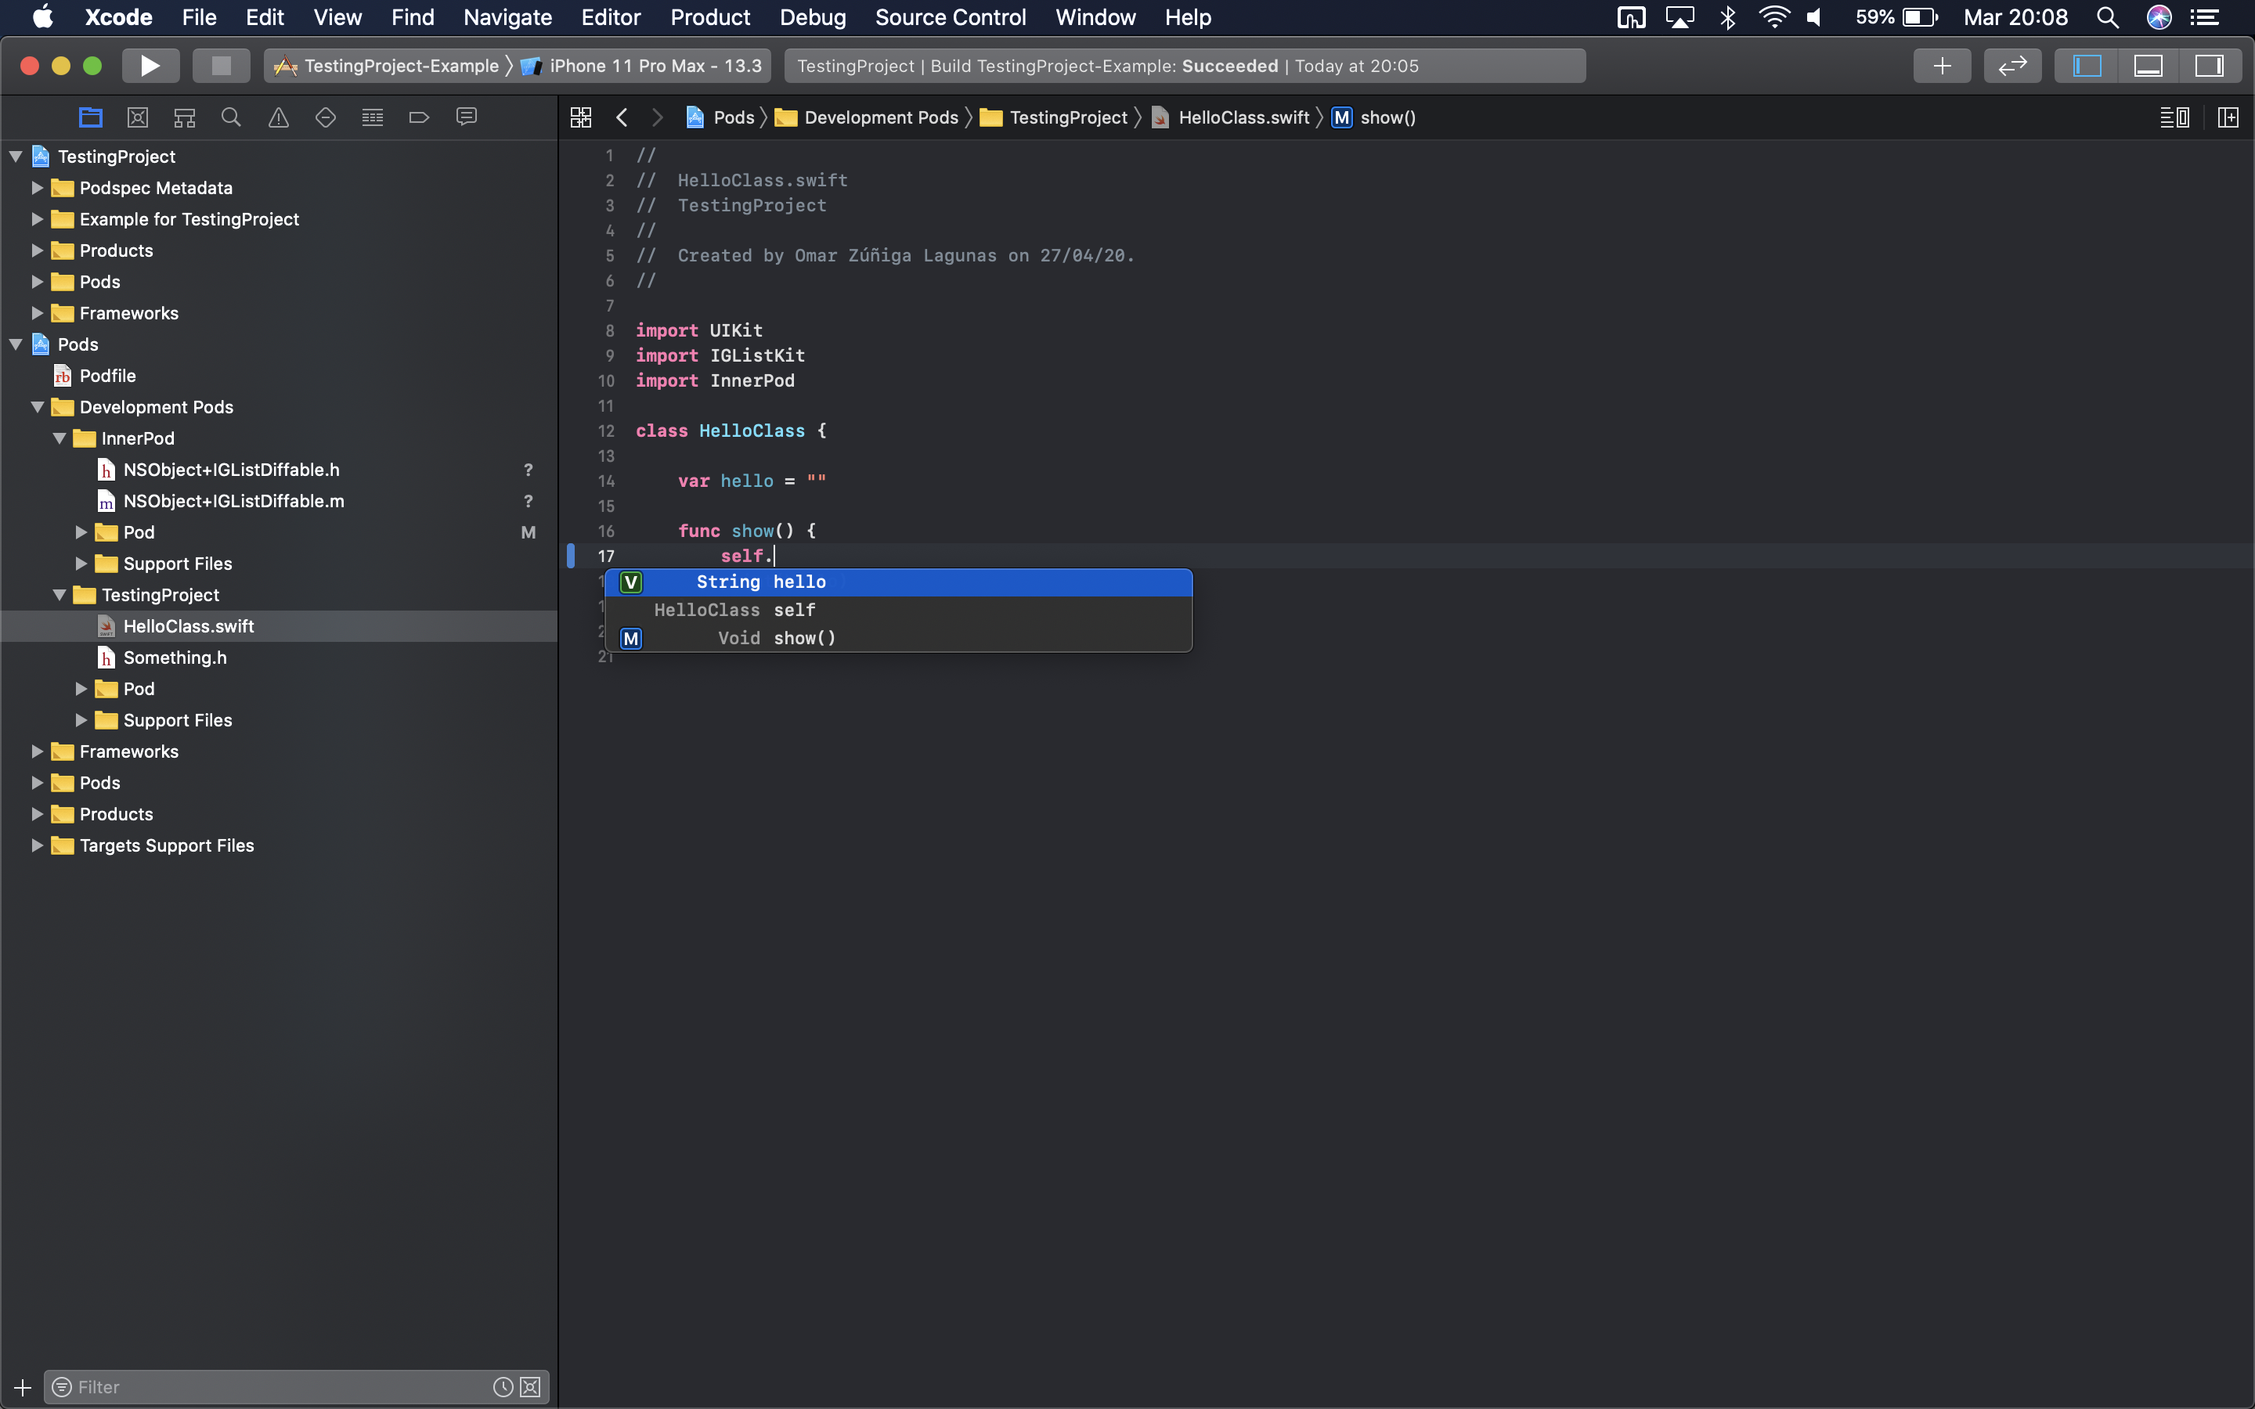This screenshot has width=2255, height=1409.
Task: Select Something.h in the file navigator
Action: [x=175, y=658]
